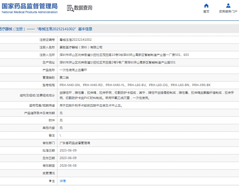The height and width of the screenshot is (186, 239).
Task: Click the 生产地址 row label
Action: (49, 62)
